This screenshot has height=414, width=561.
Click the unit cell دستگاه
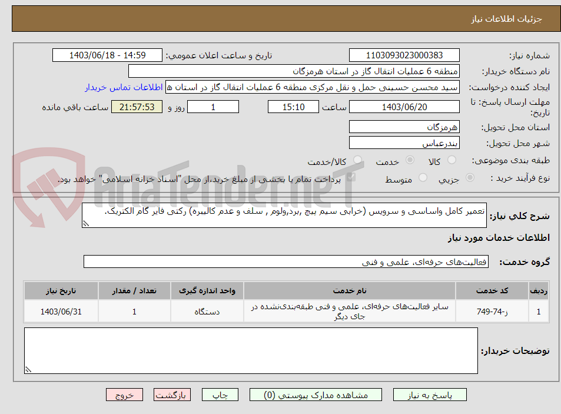pos(207,312)
